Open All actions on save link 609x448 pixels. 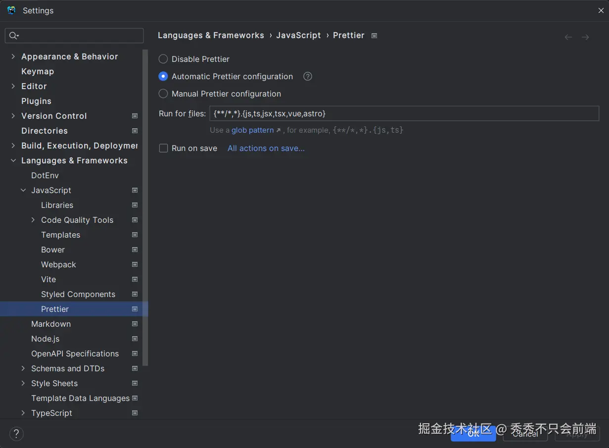[266, 148]
